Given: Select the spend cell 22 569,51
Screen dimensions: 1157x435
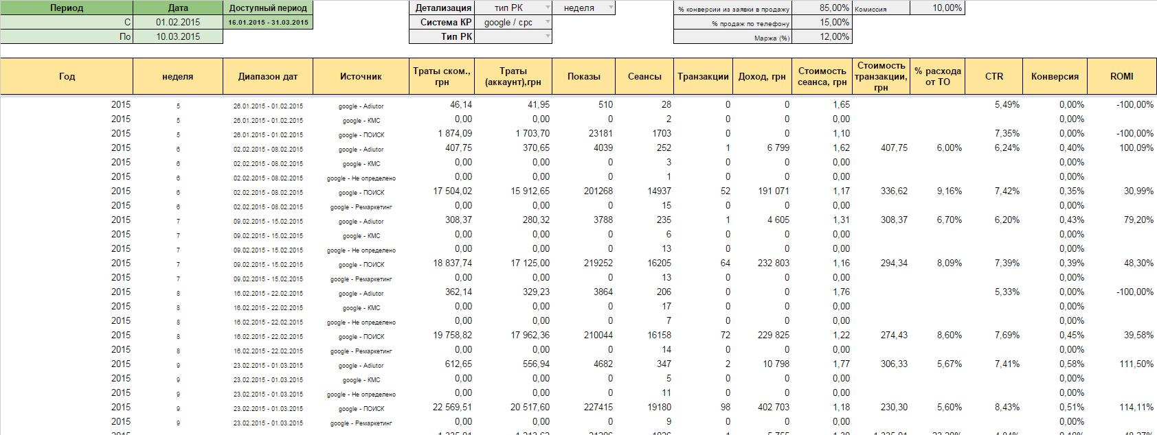Looking at the screenshot, I should coord(452,407).
